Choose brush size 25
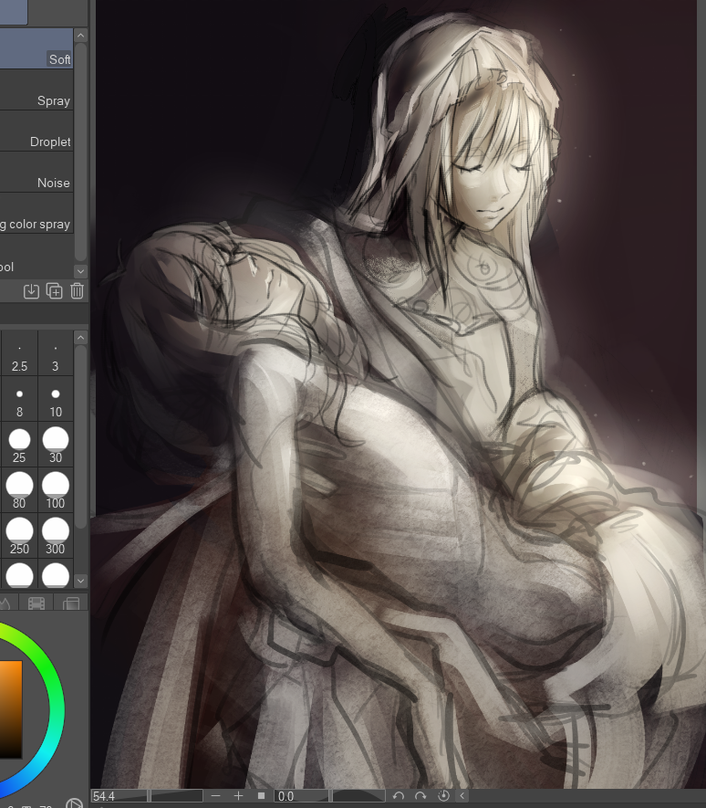The height and width of the screenshot is (808, 706). coord(19,445)
